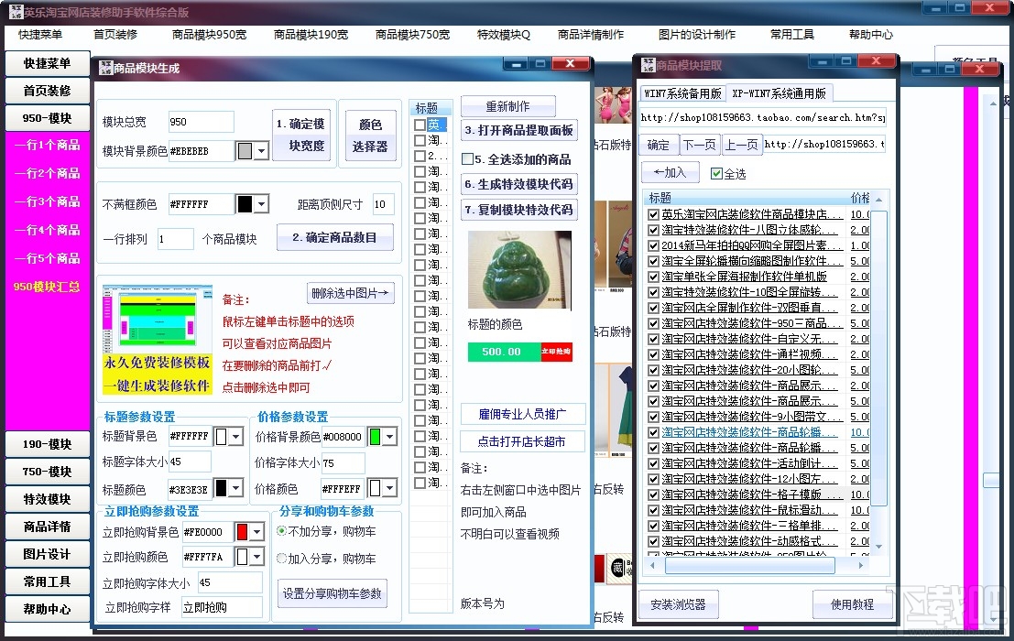Open 价格颜色 color dropdown
The image size is (1014, 641).
389,488
